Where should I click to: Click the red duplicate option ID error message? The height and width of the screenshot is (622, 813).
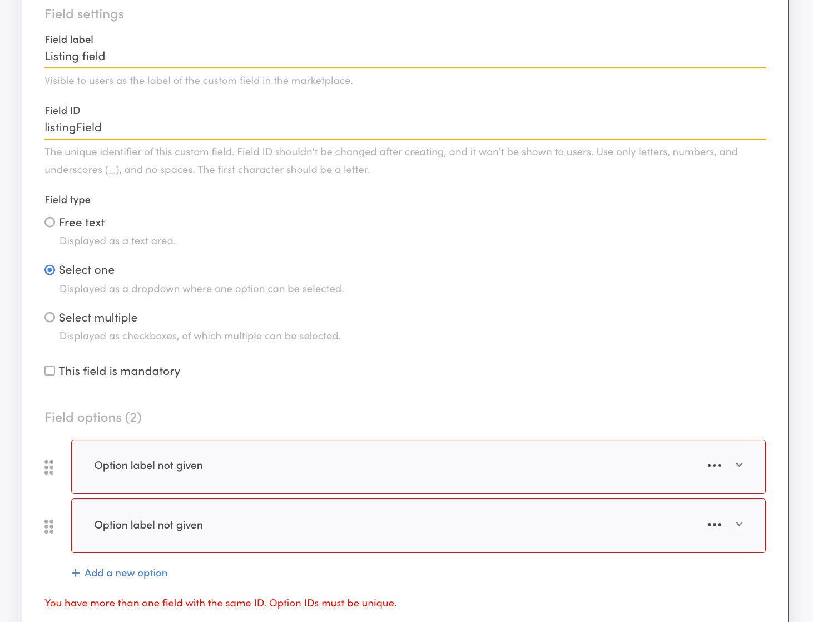pyautogui.click(x=221, y=603)
